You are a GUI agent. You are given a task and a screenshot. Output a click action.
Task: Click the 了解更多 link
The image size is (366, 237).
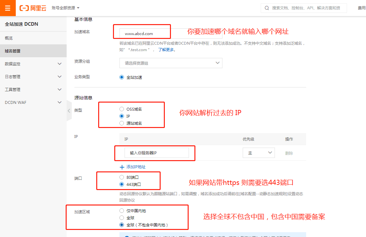[166, 50]
